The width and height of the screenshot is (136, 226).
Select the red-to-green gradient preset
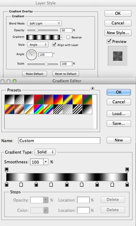coord(39,99)
